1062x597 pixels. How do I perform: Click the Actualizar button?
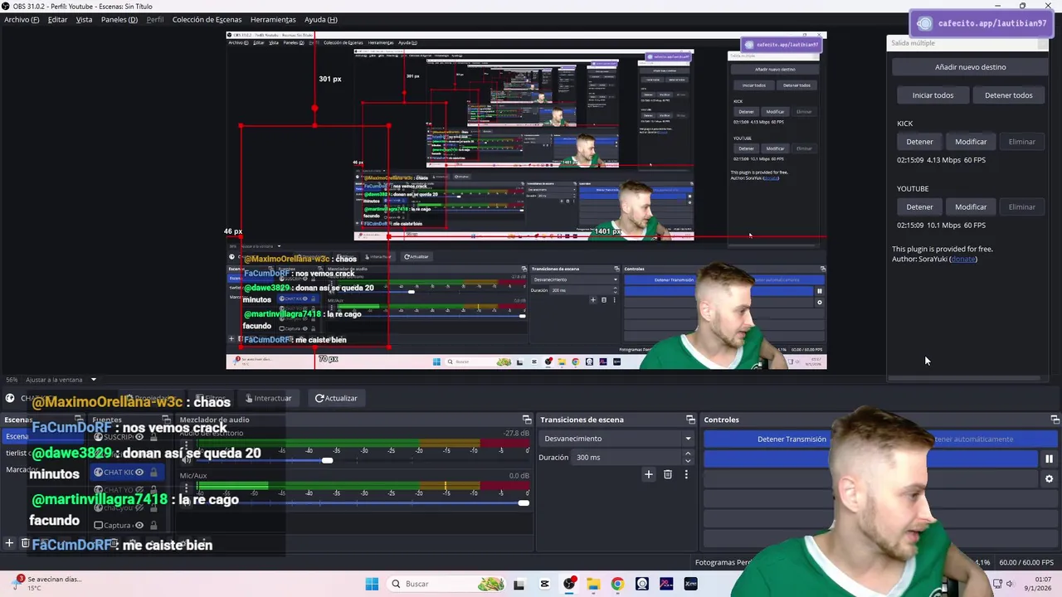pyautogui.click(x=336, y=398)
